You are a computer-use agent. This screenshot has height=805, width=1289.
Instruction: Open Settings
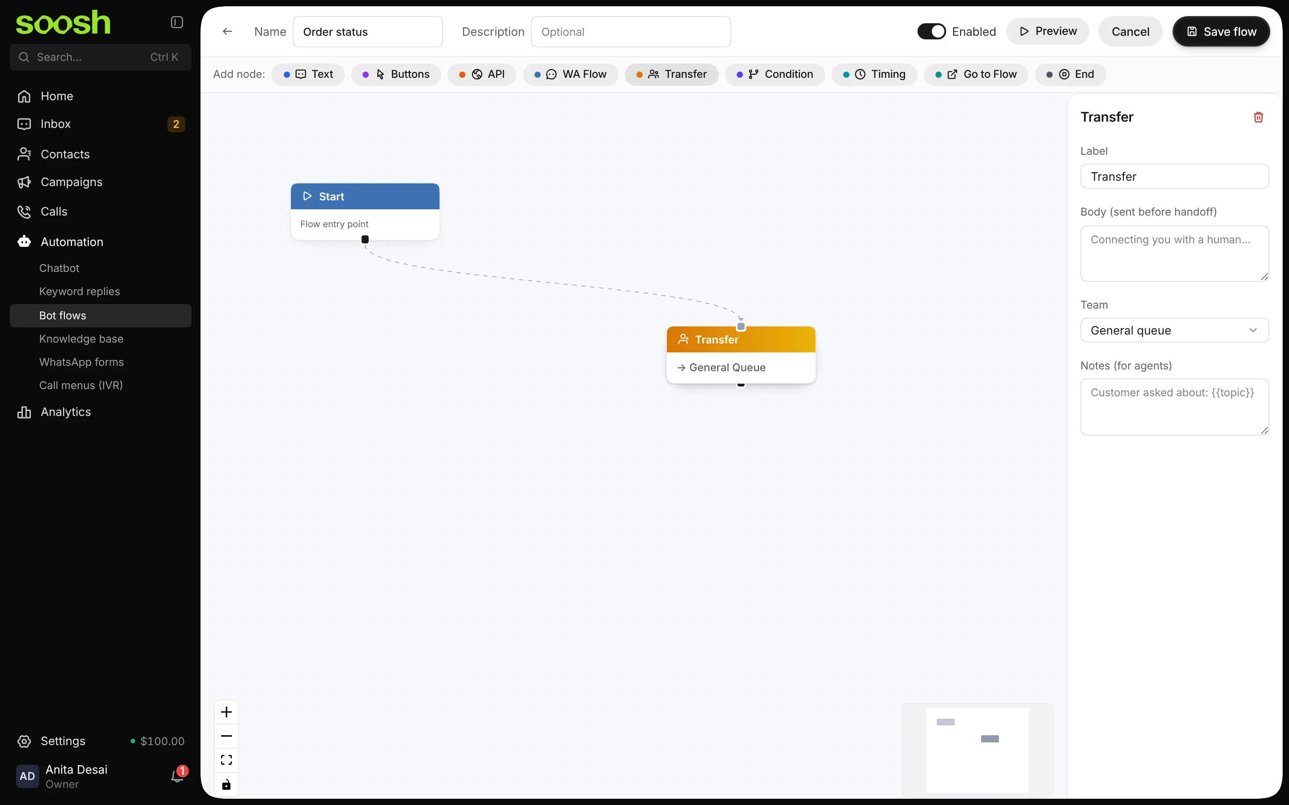click(x=63, y=741)
